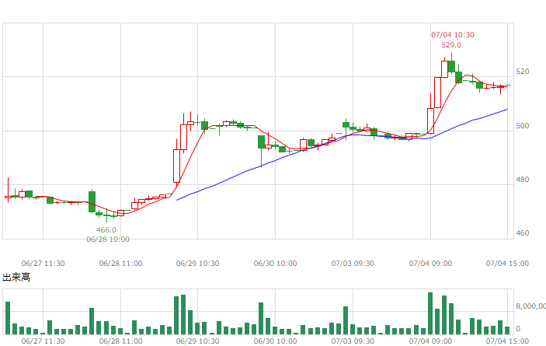Click 06/30 10:00 under the price chart
546x346 pixels.
(x=276, y=264)
